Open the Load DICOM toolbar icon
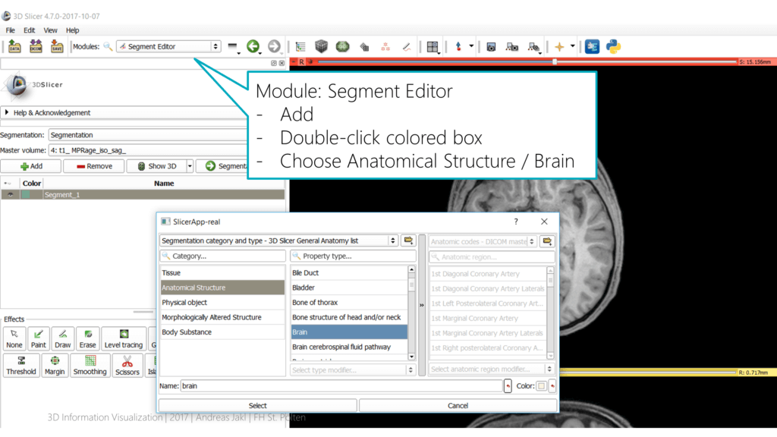 36,46
